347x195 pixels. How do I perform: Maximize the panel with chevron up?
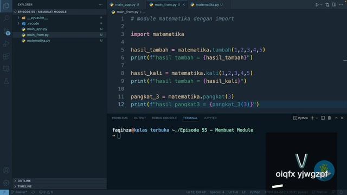(x=336, y=118)
